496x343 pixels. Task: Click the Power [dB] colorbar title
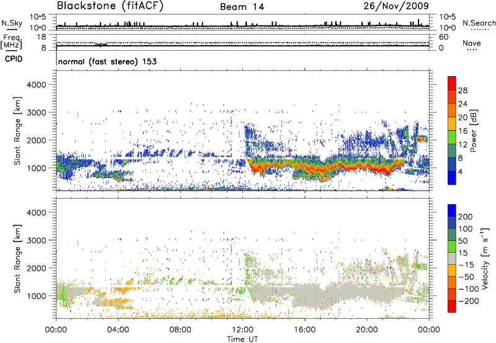click(473, 131)
